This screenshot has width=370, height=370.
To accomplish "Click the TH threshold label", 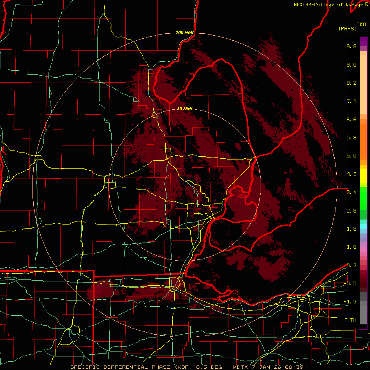I will [353, 320].
